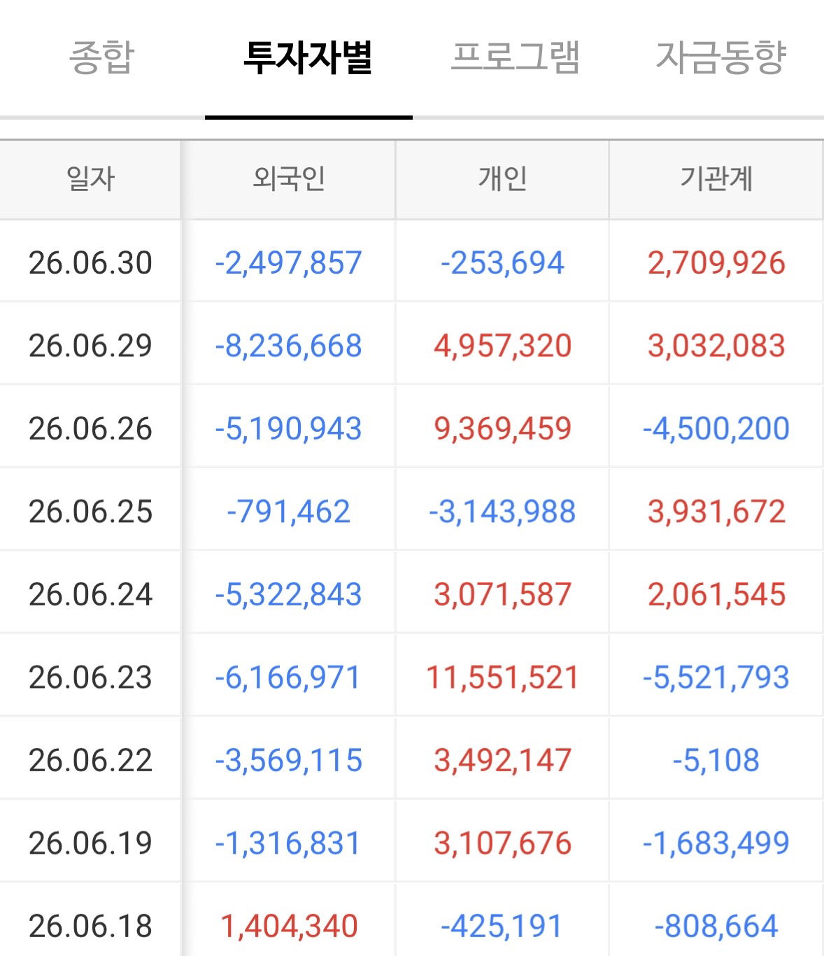The height and width of the screenshot is (956, 824).
Task: Select the 투자자별 tab
Action: [x=308, y=57]
